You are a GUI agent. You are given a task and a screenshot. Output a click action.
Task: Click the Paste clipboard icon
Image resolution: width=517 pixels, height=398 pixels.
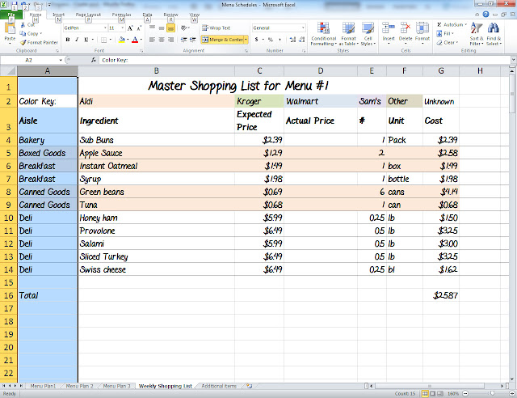pos(10,29)
